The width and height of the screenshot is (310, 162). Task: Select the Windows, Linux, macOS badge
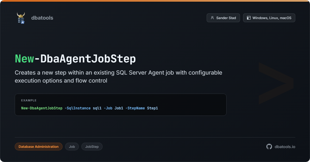pos(269,18)
